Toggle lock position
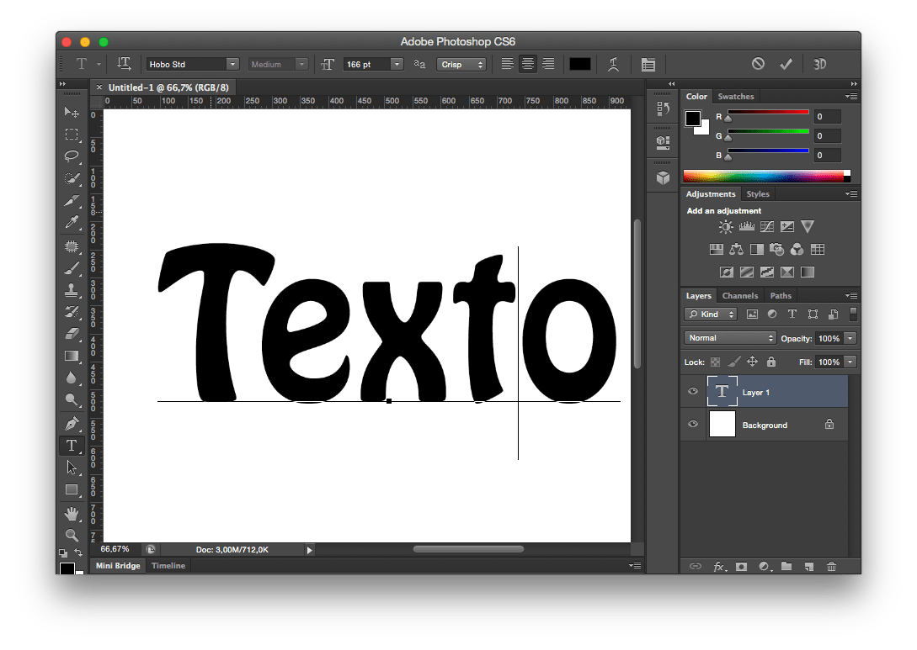 [x=753, y=362]
